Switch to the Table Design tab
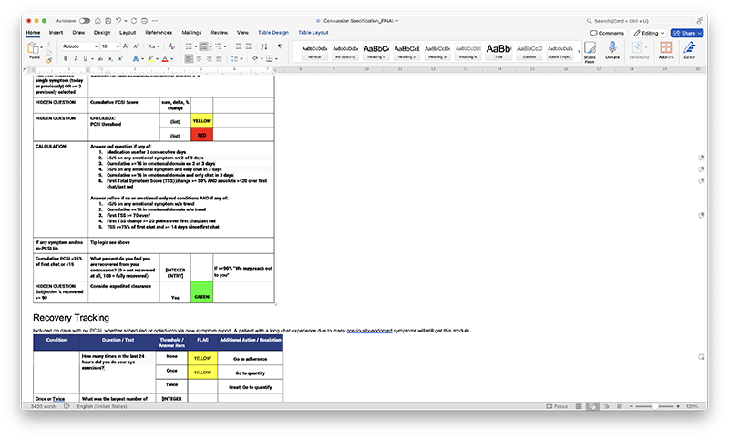Viewport: 729px width, 439px height. coord(273,33)
